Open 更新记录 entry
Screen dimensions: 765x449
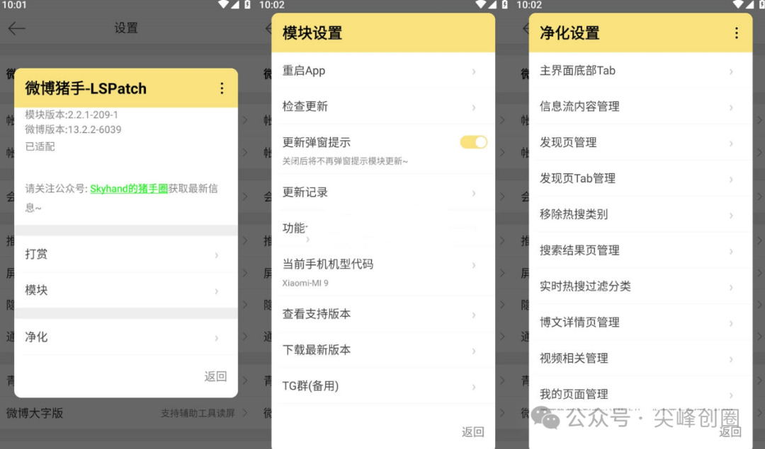tap(383, 192)
